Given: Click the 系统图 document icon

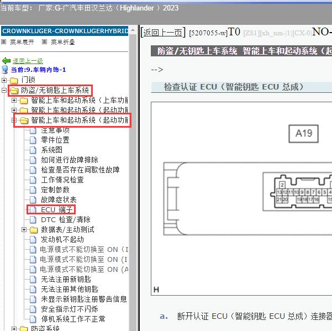Looking at the screenshot, I should 33,150.
